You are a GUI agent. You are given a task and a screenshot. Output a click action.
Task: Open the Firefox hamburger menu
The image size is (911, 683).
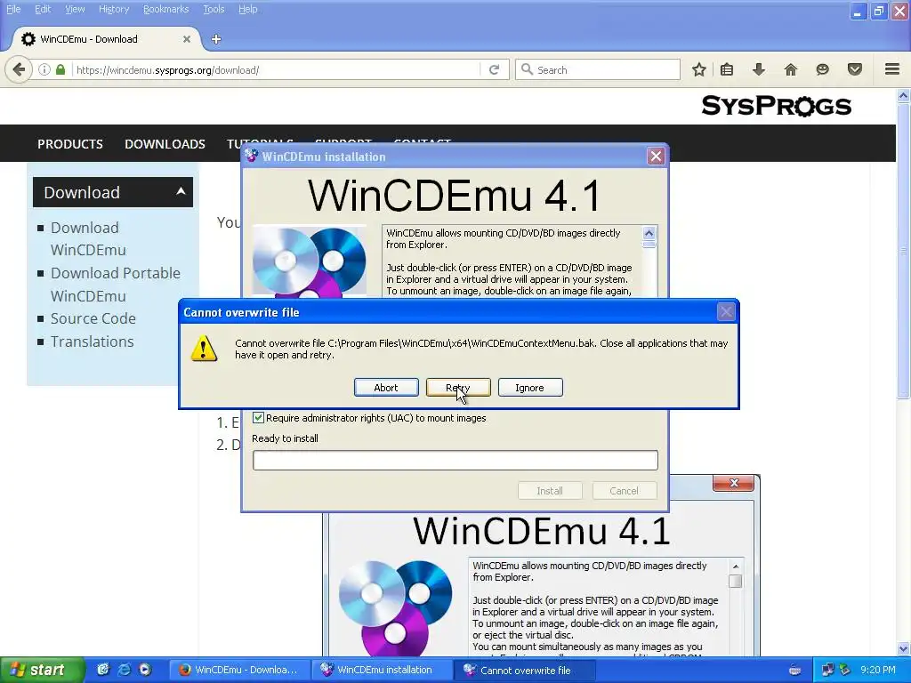tap(892, 69)
